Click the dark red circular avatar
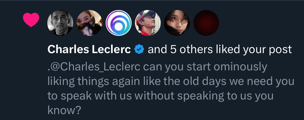 206,23
